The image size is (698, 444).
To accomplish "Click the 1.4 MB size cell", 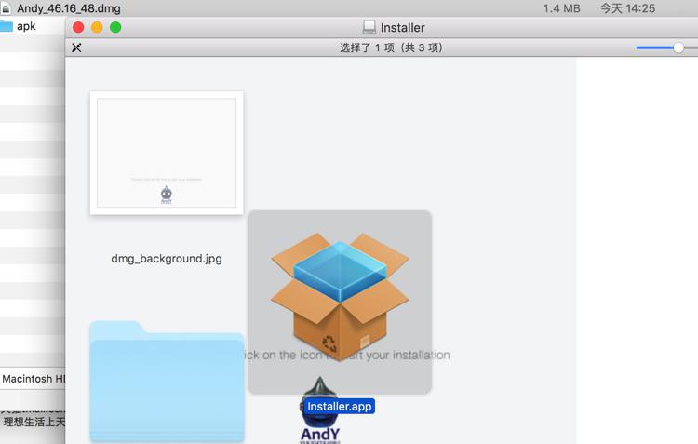I will coord(562,8).
